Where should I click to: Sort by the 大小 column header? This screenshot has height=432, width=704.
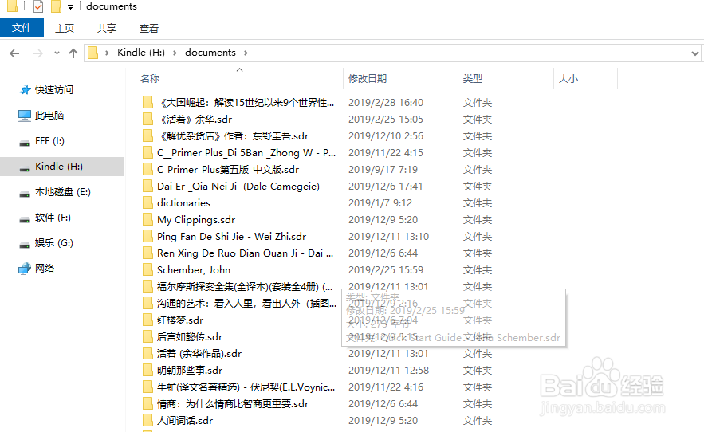(x=568, y=79)
